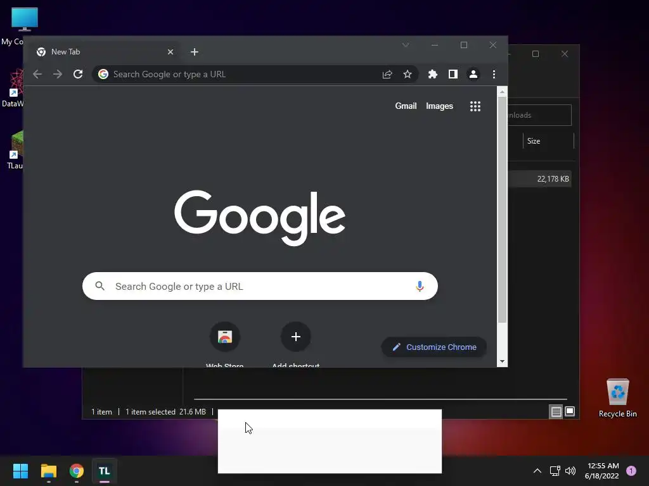
Task: Click the Size column header in File Explorer
Action: [548, 141]
